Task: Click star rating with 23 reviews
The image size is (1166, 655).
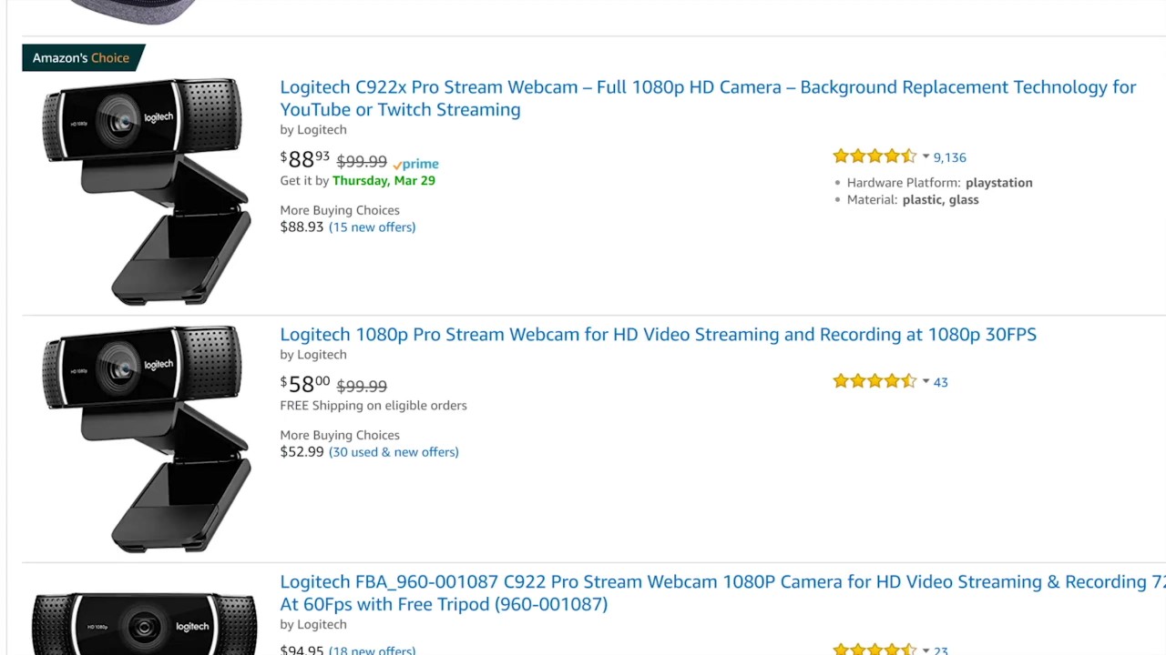Action: tap(874, 650)
